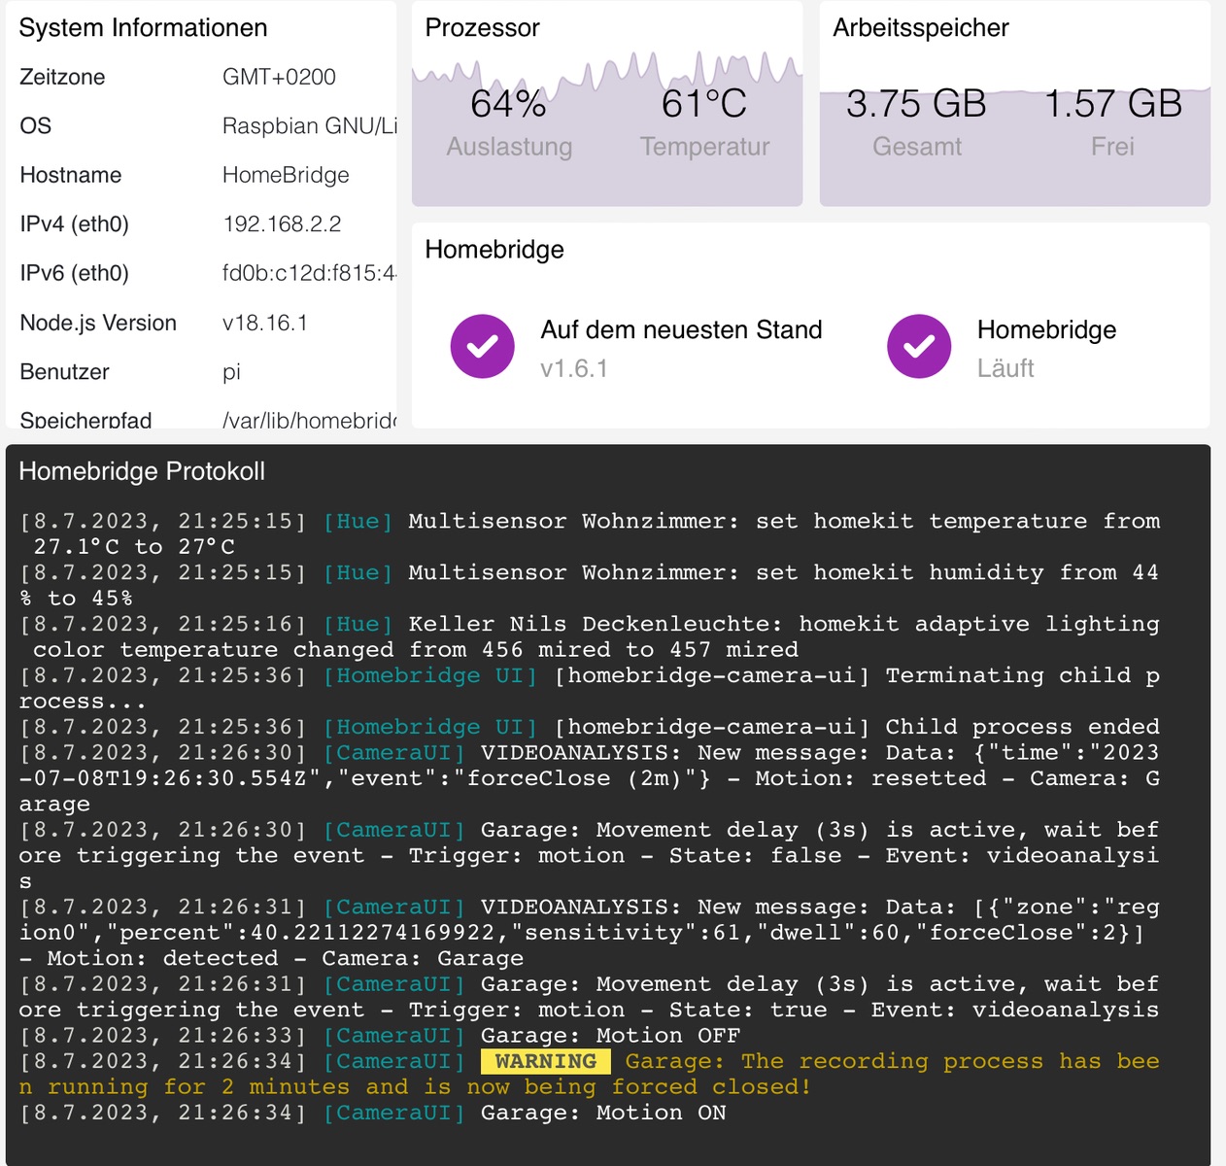Click the Node.js version v18.16.1
This screenshot has width=1226, height=1166.
pyautogui.click(x=264, y=323)
